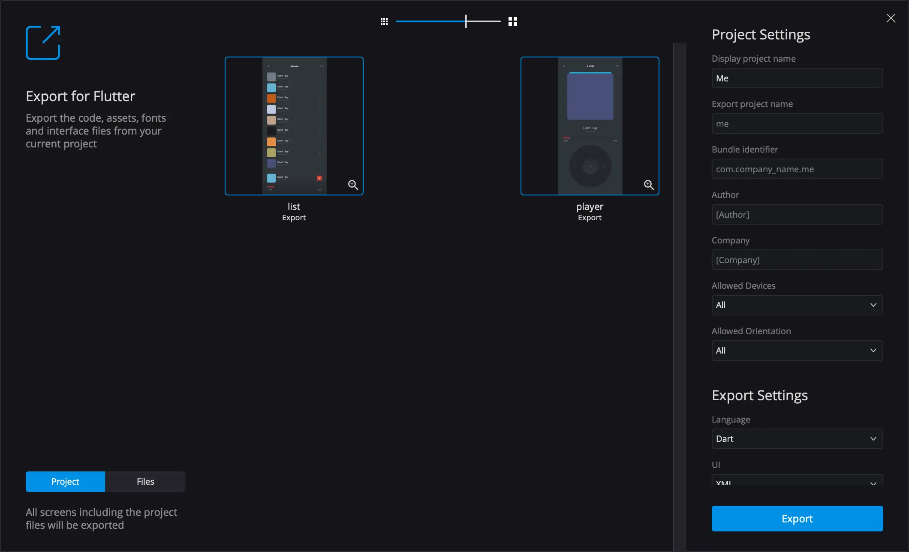Click the Author text field
Image resolution: width=909 pixels, height=552 pixels.
tap(797, 215)
